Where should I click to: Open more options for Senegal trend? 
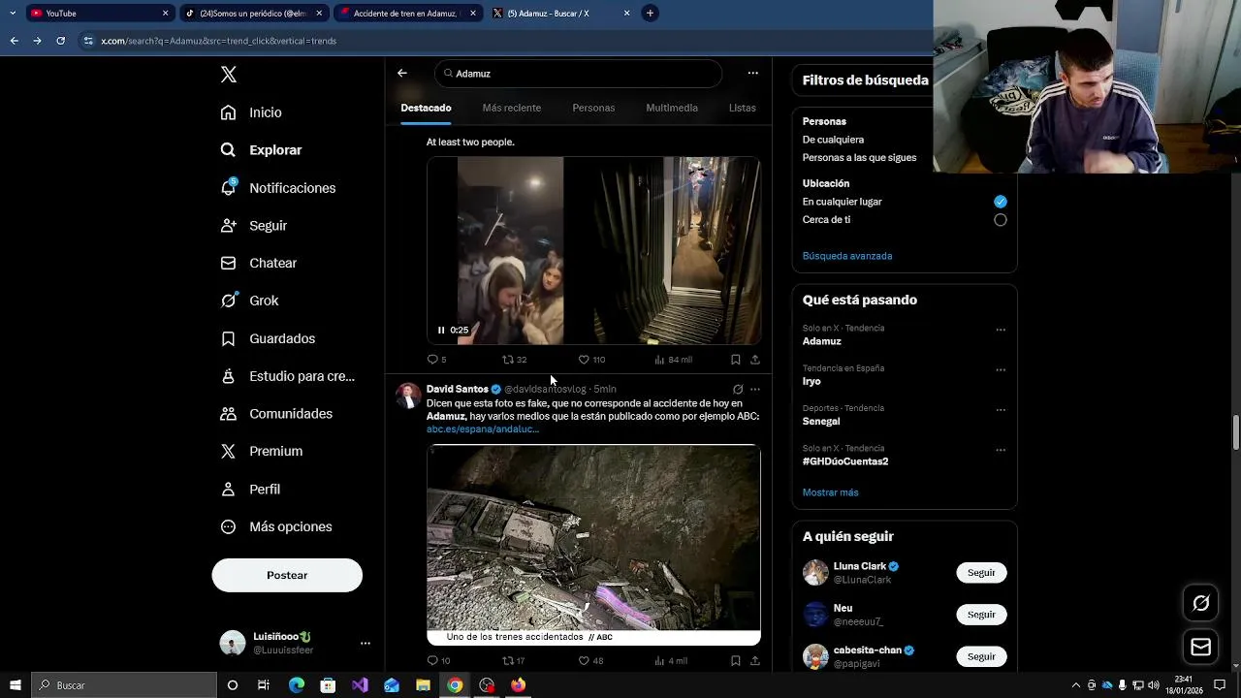pyautogui.click(x=1001, y=410)
